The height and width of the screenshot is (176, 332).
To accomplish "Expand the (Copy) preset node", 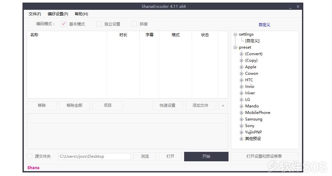I will pos(241,61).
